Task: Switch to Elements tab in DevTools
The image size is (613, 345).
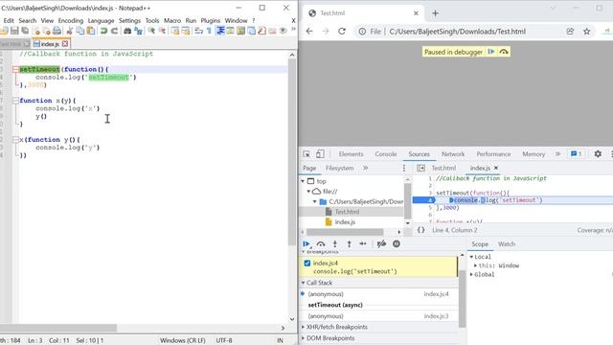Action: pyautogui.click(x=352, y=154)
